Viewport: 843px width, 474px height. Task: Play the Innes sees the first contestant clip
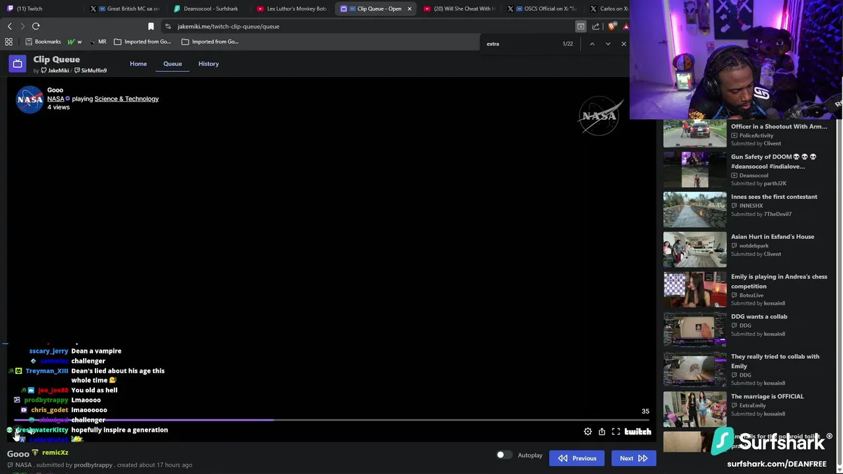point(774,197)
